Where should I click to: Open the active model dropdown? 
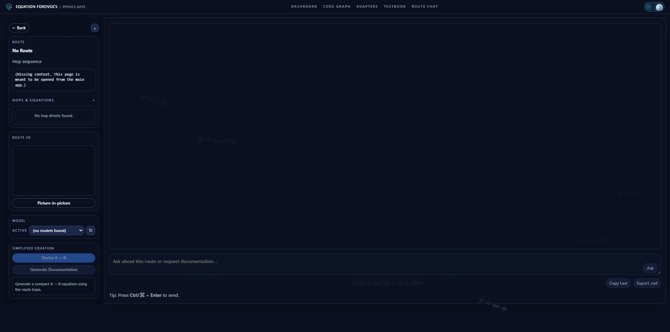coord(57,231)
